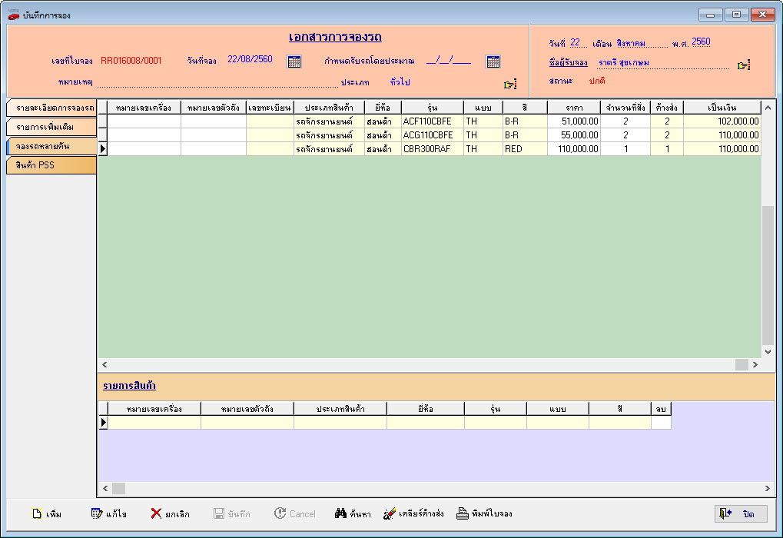
Task: Click the ประเภทสินค้า header in lower grid
Action: point(340,409)
